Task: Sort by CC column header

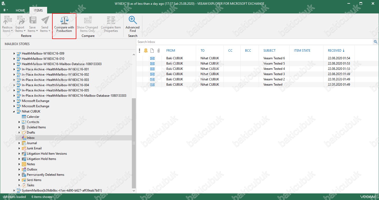Action: tap(230, 51)
